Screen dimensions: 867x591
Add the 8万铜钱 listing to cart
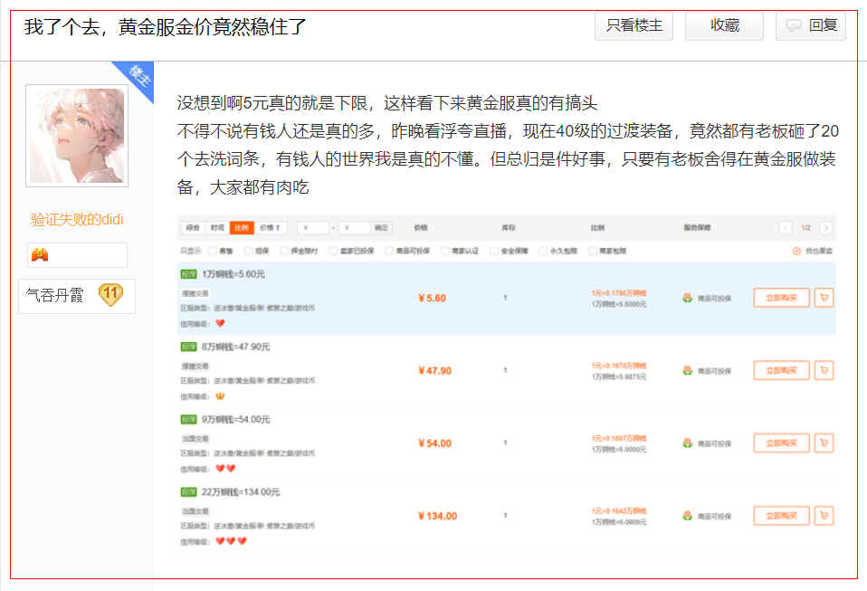[824, 370]
